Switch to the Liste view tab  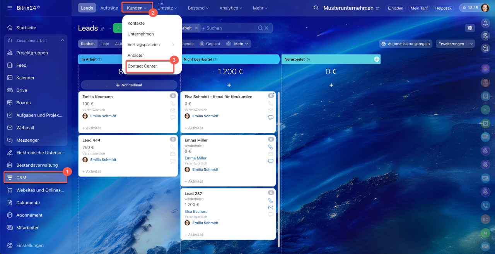105,44
